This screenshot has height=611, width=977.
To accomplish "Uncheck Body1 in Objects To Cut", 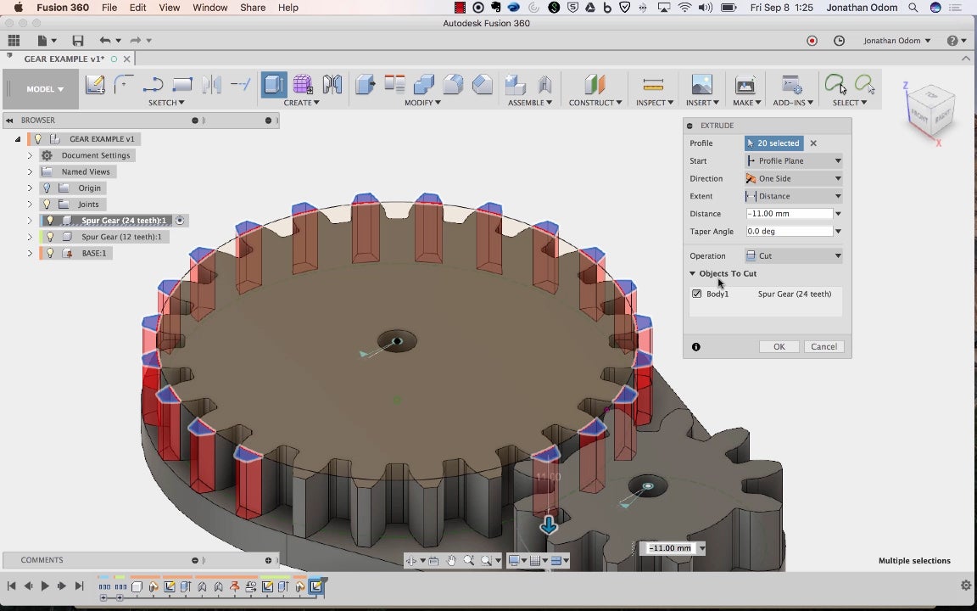I will point(697,294).
